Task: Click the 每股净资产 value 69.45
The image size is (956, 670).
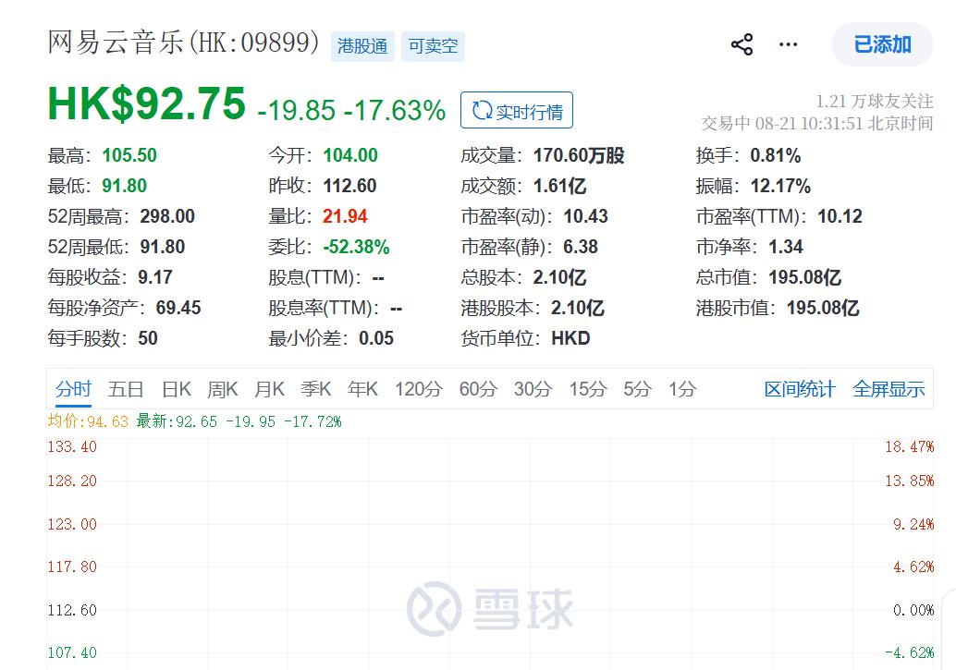Action: click(x=178, y=308)
